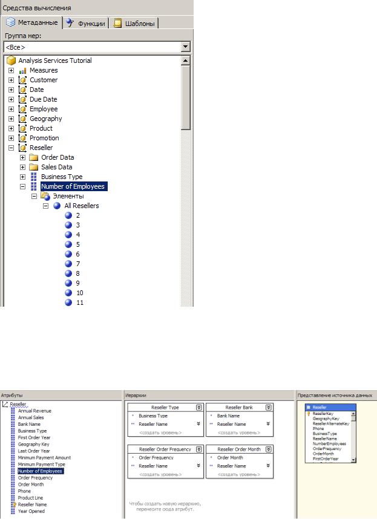Image resolution: width=377 pixels, height=519 pixels.
Task: Expand the Business Type hierarchy
Action: [x=22, y=177]
